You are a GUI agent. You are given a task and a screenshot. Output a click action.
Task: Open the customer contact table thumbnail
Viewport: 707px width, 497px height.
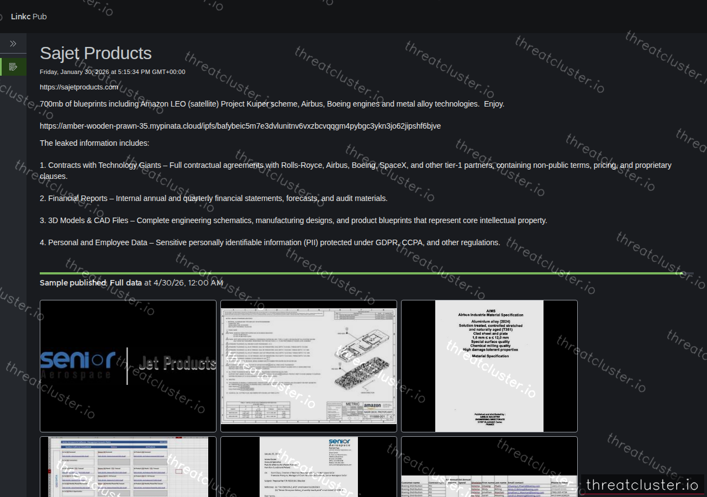click(489, 467)
